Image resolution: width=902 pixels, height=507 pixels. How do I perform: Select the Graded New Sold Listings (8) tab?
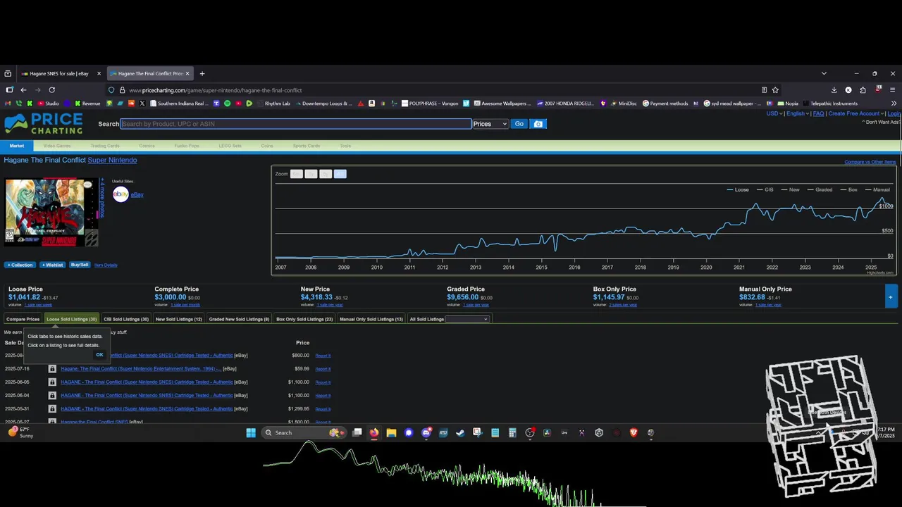click(x=239, y=319)
